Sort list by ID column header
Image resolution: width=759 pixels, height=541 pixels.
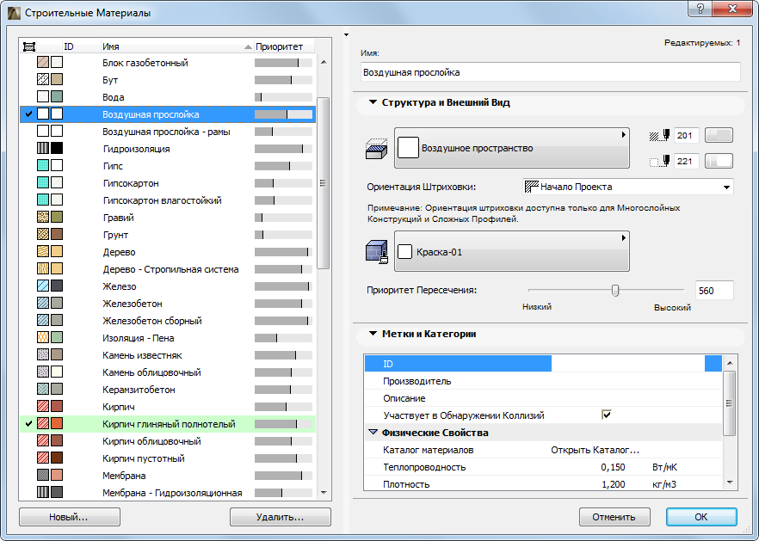tap(81, 46)
